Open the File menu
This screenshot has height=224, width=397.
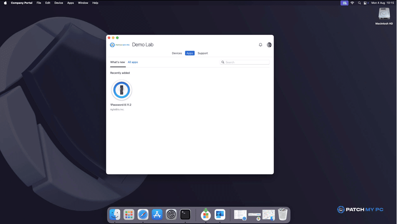(x=39, y=3)
